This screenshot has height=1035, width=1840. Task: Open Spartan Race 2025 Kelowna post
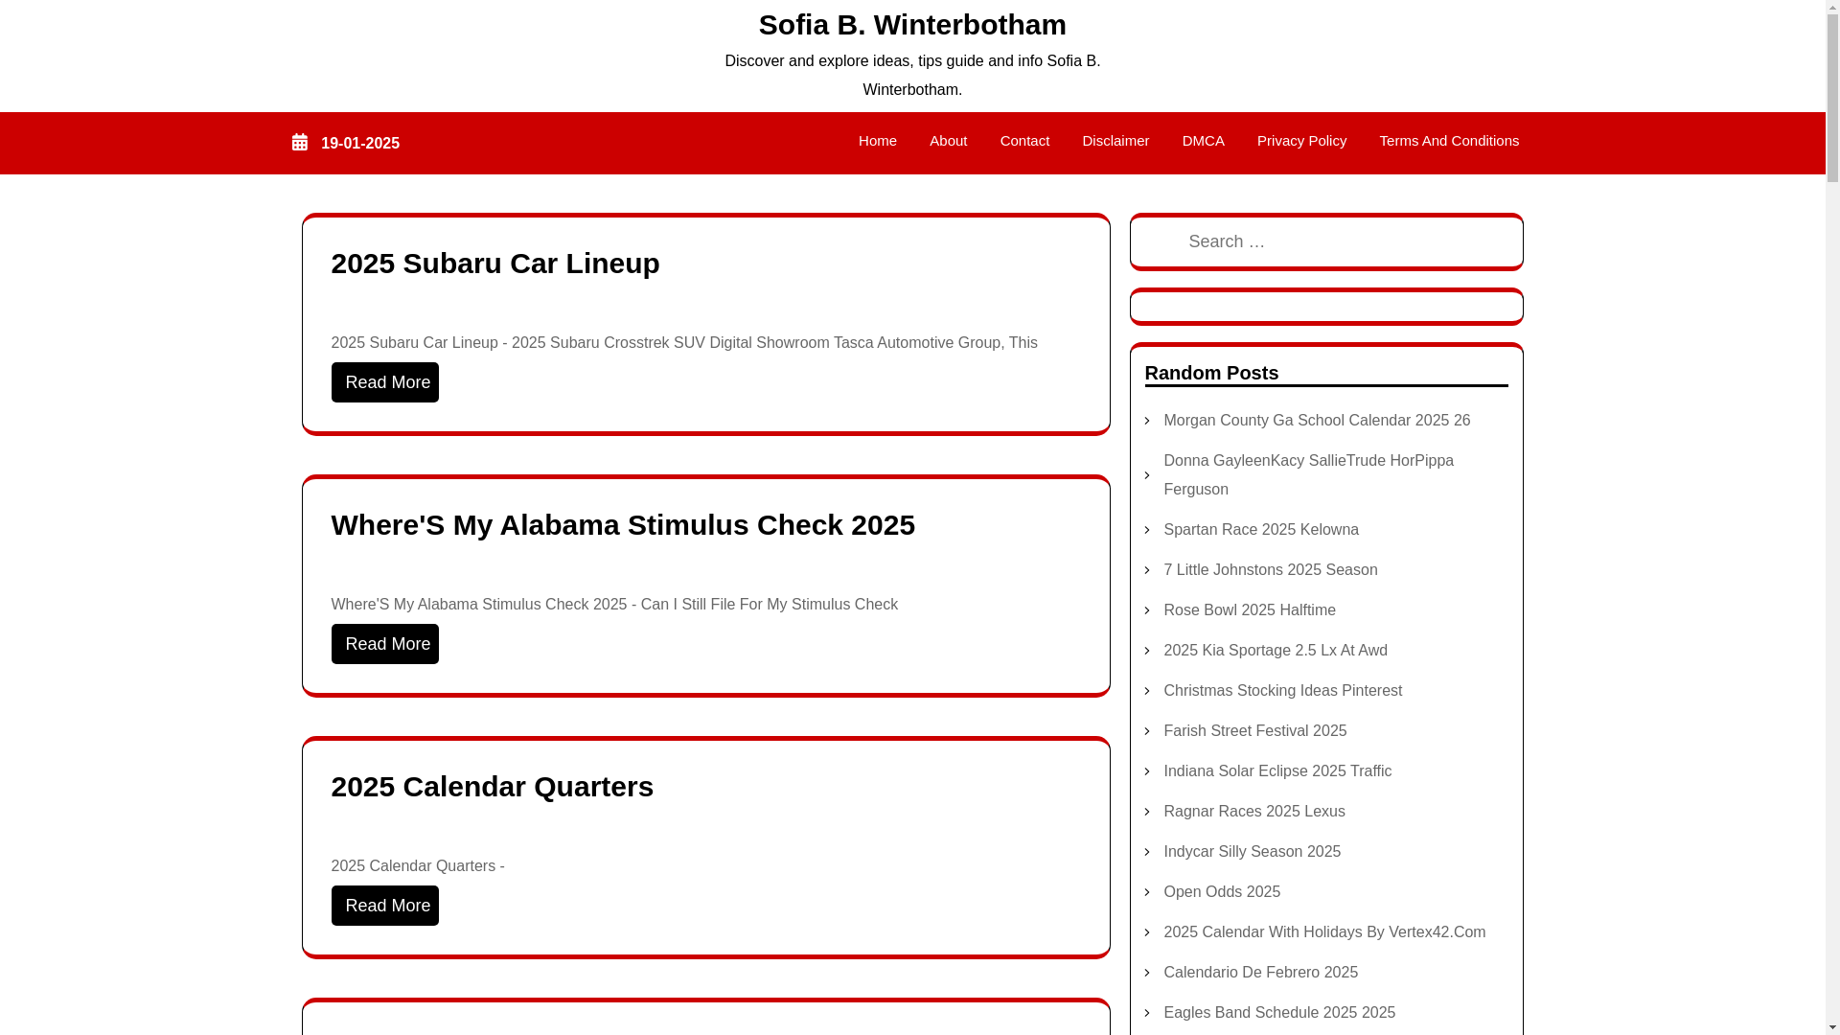[x=1261, y=530]
